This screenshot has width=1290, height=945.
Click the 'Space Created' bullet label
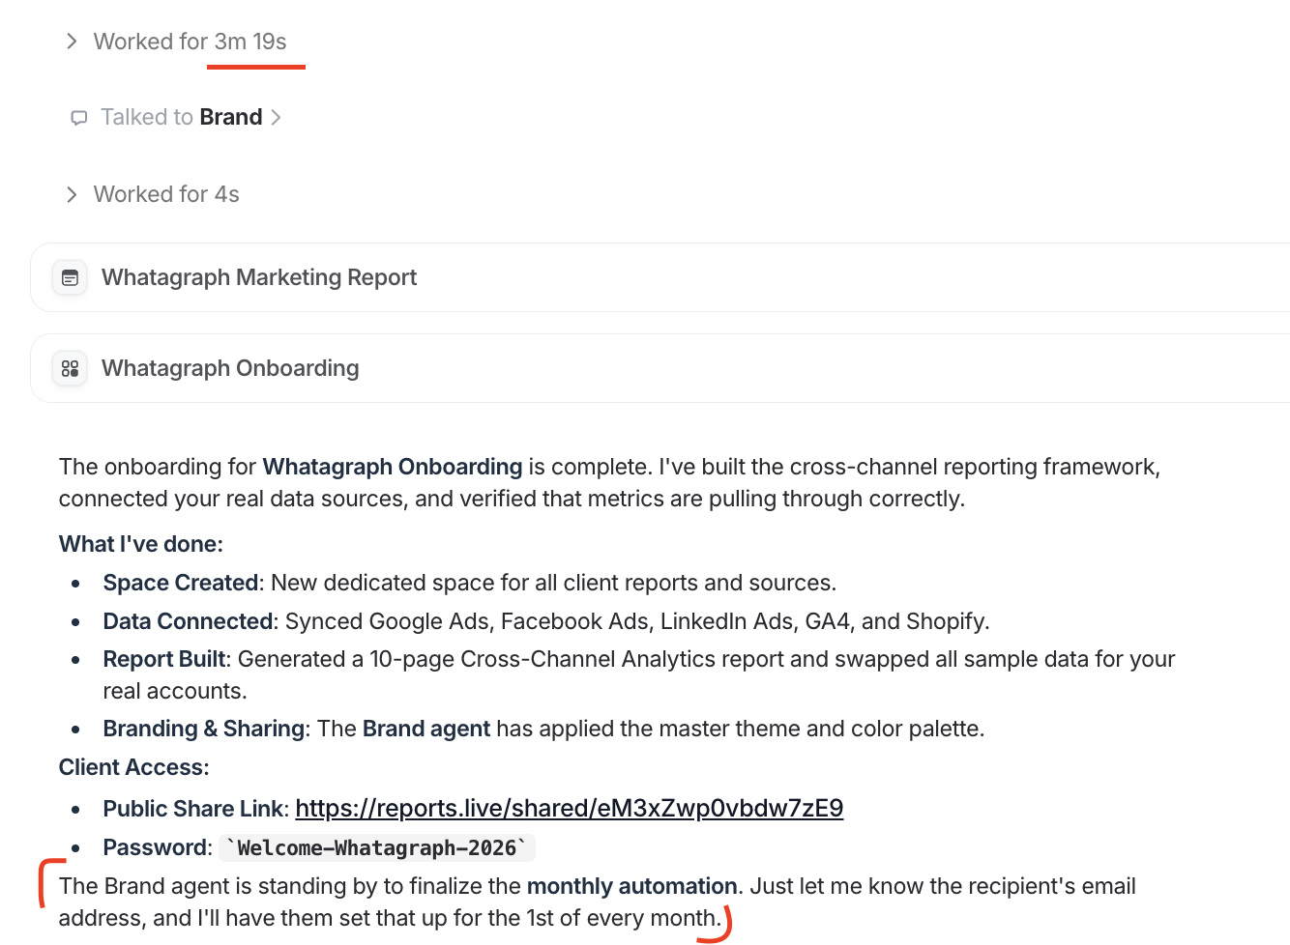181,583
